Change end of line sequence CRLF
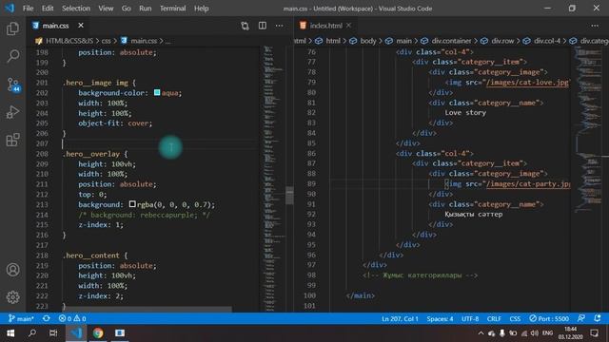 click(x=494, y=318)
